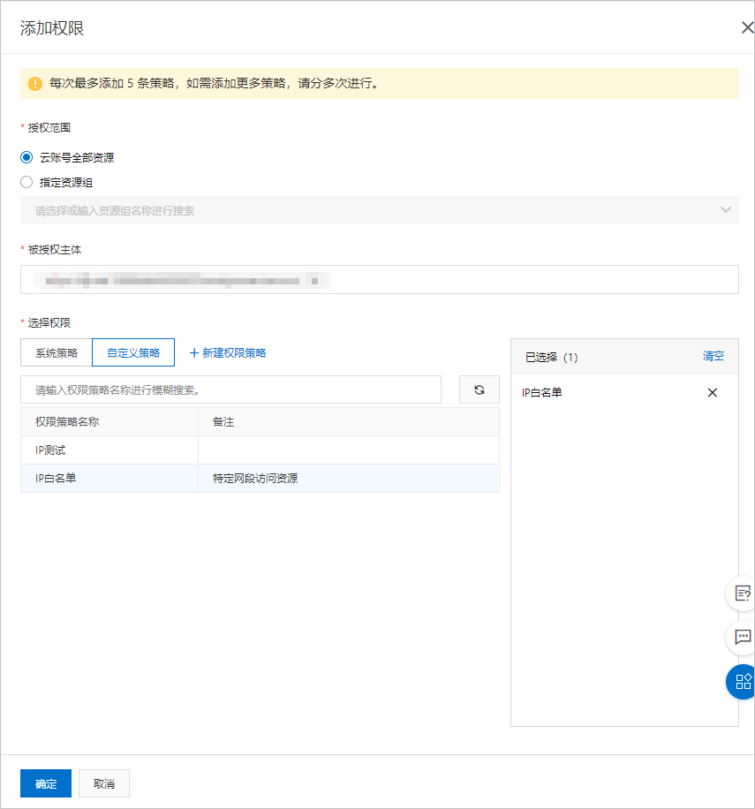Viewport: 755px width, 809px height.
Task: Click the 新建权限策略 link
Action: (228, 353)
